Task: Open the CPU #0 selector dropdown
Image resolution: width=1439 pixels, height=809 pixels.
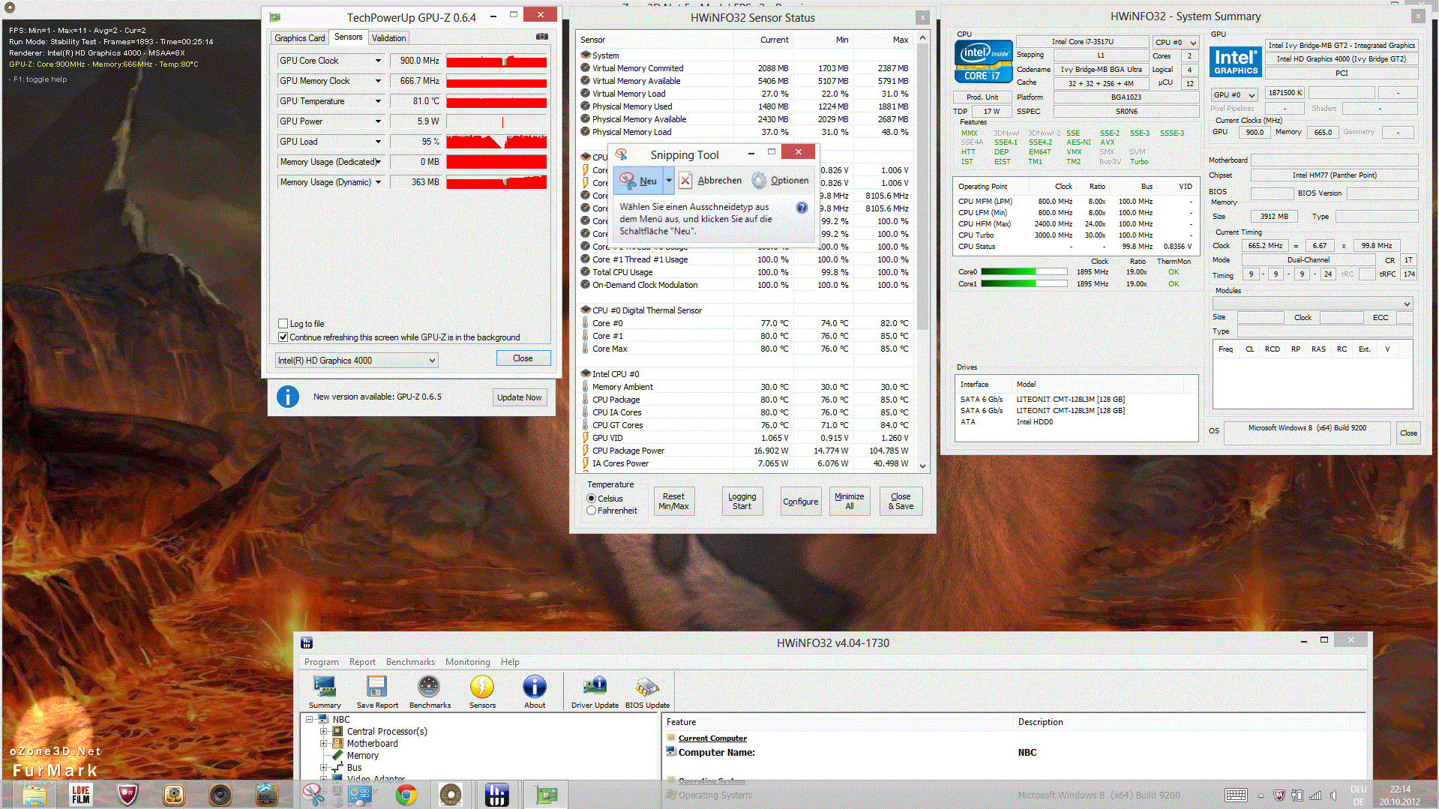Action: (x=1176, y=42)
